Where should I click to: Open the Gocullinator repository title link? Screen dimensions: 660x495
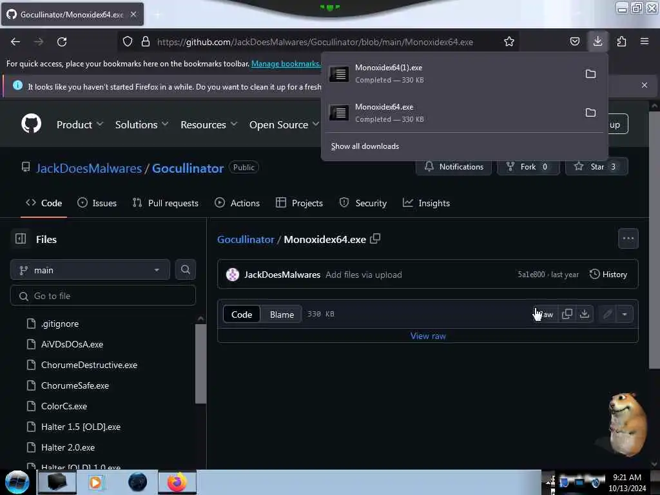[x=188, y=168]
